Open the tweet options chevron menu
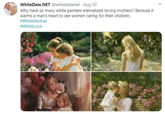Viewport: 165px width, 114px height. click(x=160, y=4)
